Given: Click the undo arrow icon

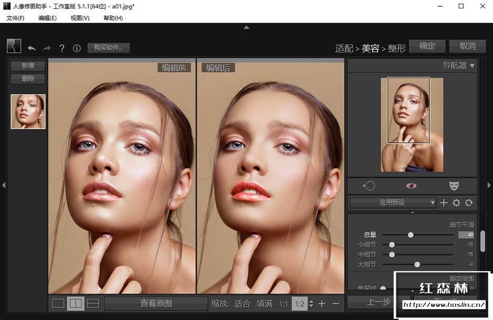Looking at the screenshot, I should point(32,48).
